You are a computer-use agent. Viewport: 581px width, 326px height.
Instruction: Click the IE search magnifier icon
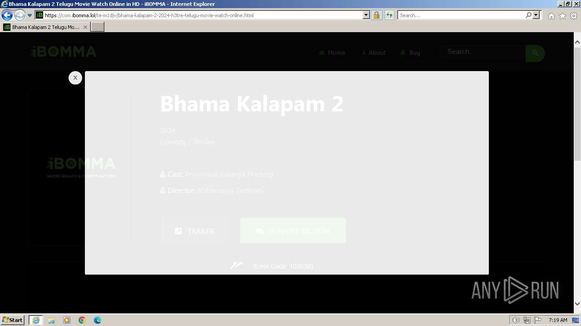click(x=528, y=15)
